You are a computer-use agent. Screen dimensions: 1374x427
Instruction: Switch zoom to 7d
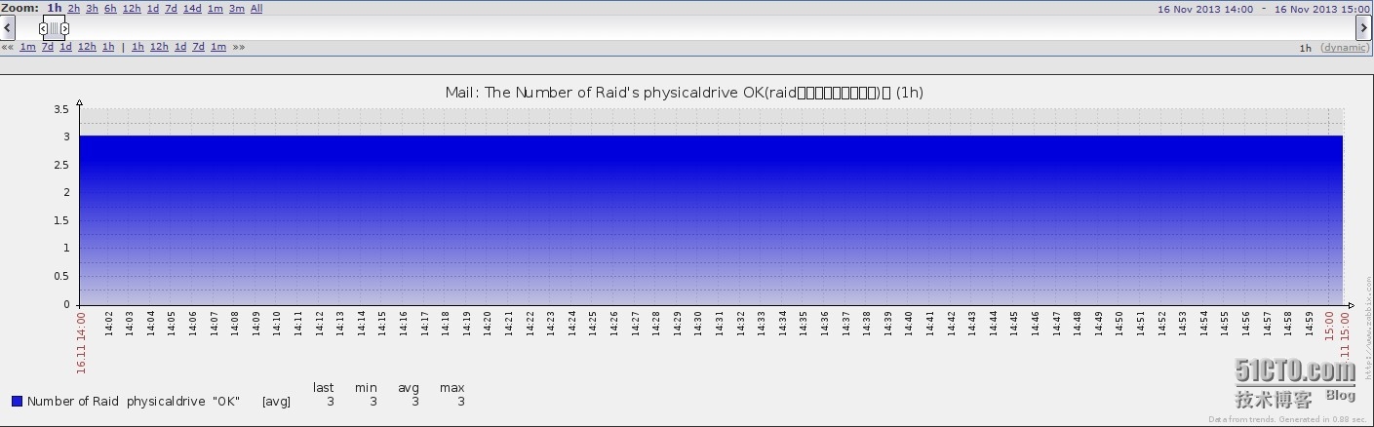point(171,9)
